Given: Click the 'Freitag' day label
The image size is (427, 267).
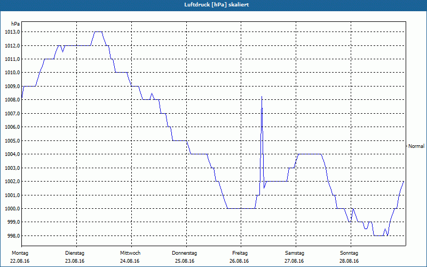Looking at the screenshot, I should coord(240,253).
